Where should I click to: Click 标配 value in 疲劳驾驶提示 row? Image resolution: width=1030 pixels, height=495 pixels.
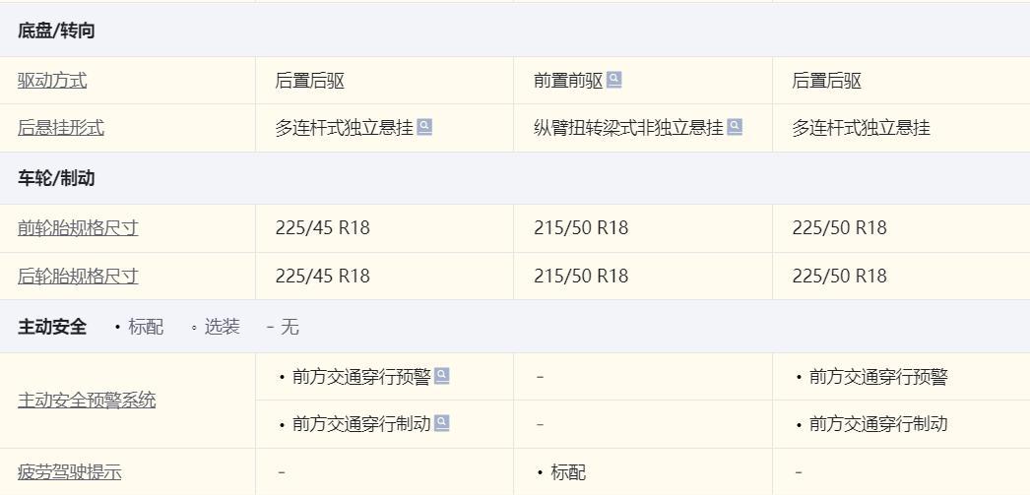point(568,472)
